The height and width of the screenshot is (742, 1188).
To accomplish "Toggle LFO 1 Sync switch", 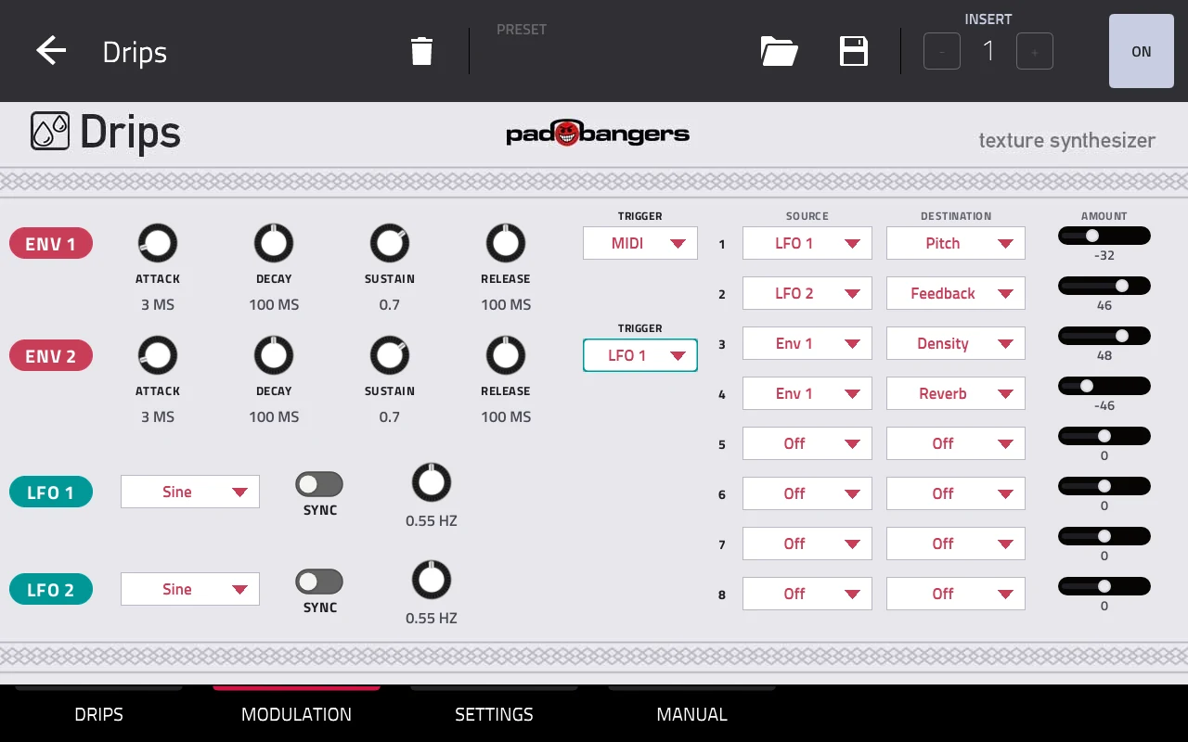I will [319, 484].
